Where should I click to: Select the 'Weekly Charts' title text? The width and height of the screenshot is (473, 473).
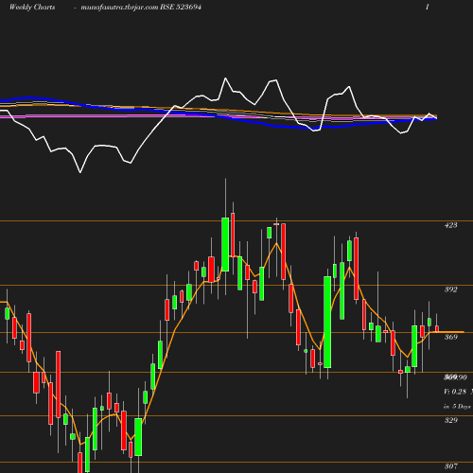[32, 7]
